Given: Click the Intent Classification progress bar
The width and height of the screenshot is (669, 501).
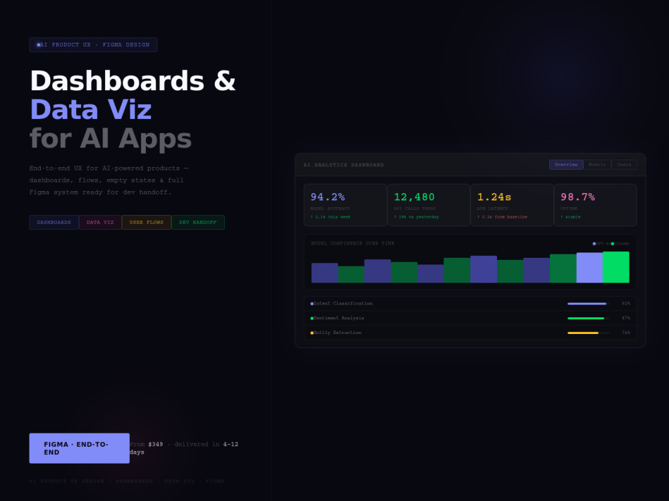Looking at the screenshot, I should 588,304.
